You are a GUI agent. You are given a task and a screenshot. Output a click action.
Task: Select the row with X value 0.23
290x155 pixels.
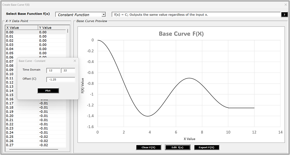click(35, 128)
